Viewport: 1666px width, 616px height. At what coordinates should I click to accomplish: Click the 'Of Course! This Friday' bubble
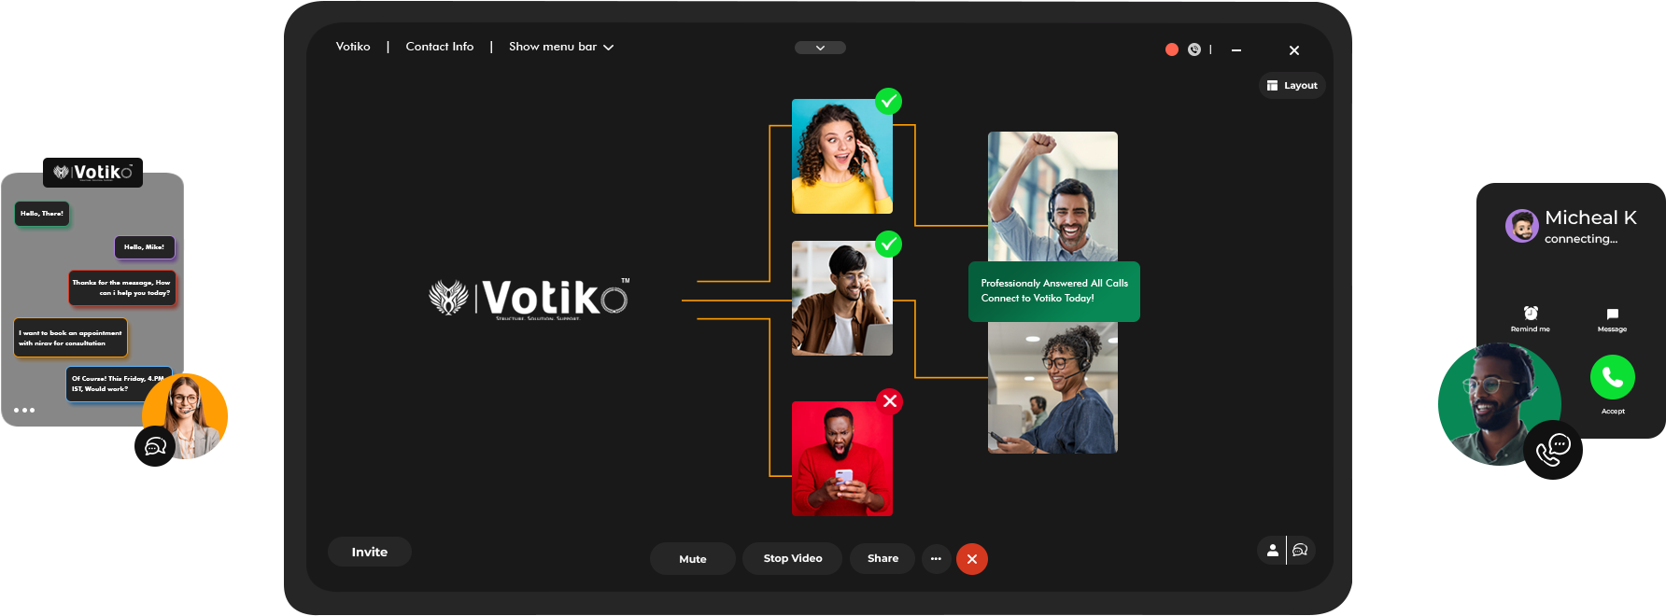click(x=119, y=384)
